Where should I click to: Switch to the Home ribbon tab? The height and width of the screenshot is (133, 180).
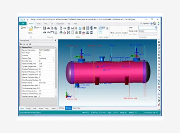(31, 24)
